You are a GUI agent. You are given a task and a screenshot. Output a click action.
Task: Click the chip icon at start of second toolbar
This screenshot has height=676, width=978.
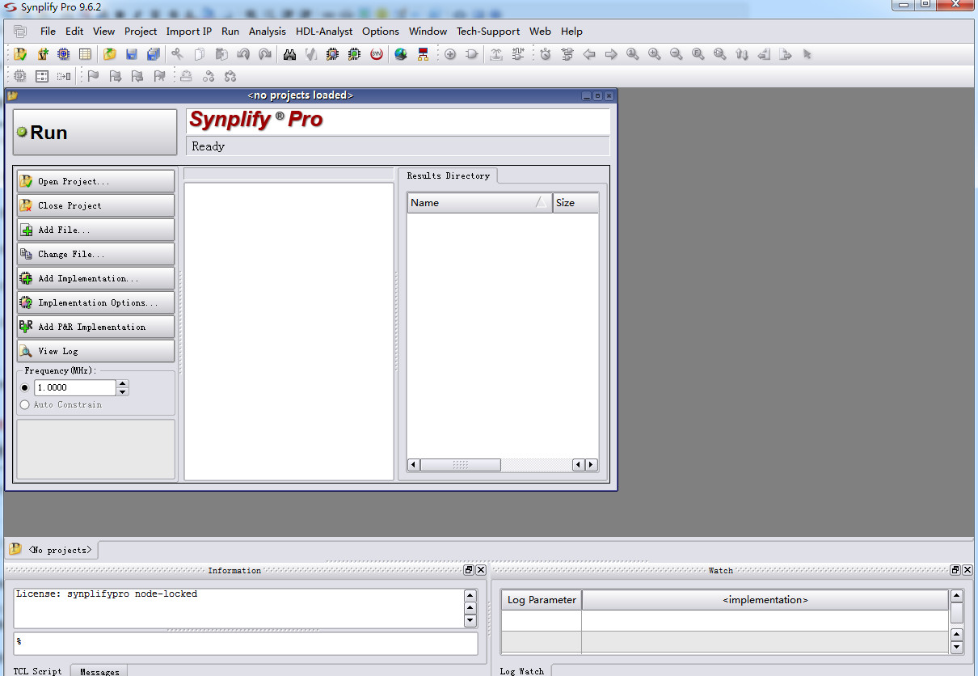[x=20, y=76]
